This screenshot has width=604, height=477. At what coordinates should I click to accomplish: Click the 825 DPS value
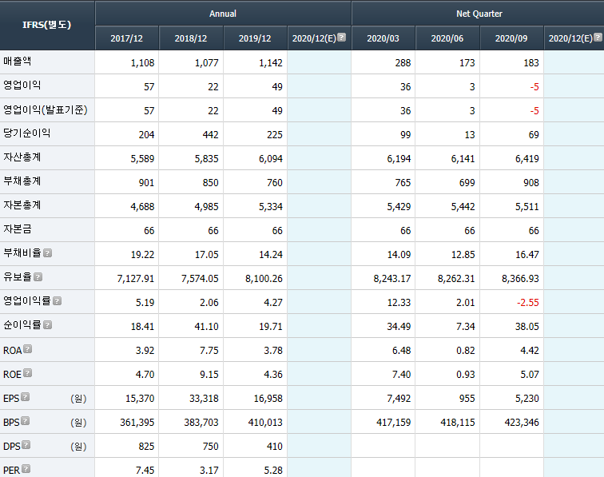146,446
